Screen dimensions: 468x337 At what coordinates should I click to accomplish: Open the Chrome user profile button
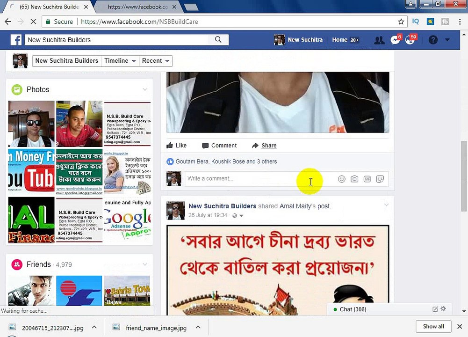pyautogui.click(x=410, y=4)
